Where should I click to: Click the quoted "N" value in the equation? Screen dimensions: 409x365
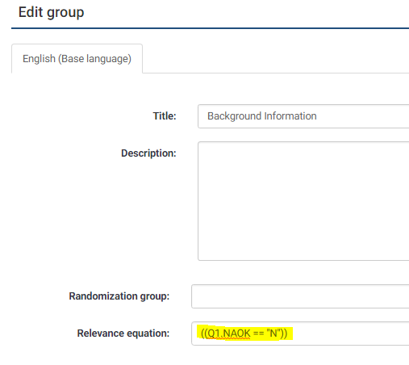[273, 334]
